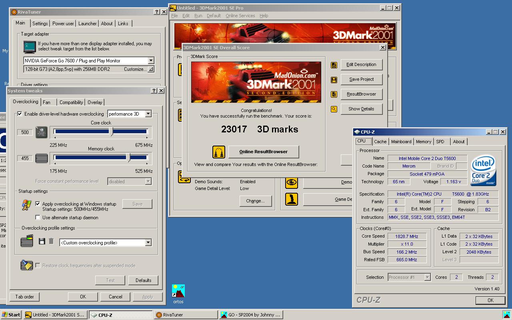
Task: Click the Save Project floppy disk icon
Action: click(x=334, y=80)
